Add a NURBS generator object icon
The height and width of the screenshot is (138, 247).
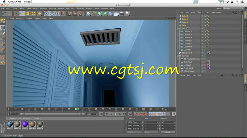pos(99,13)
